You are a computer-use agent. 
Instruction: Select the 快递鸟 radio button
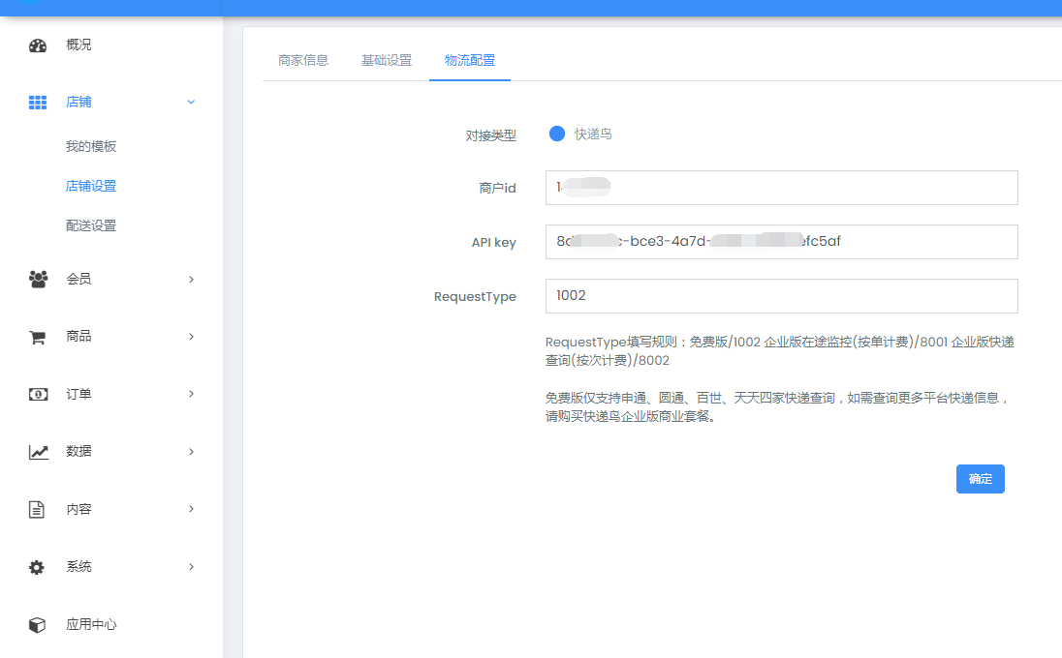tap(557, 135)
